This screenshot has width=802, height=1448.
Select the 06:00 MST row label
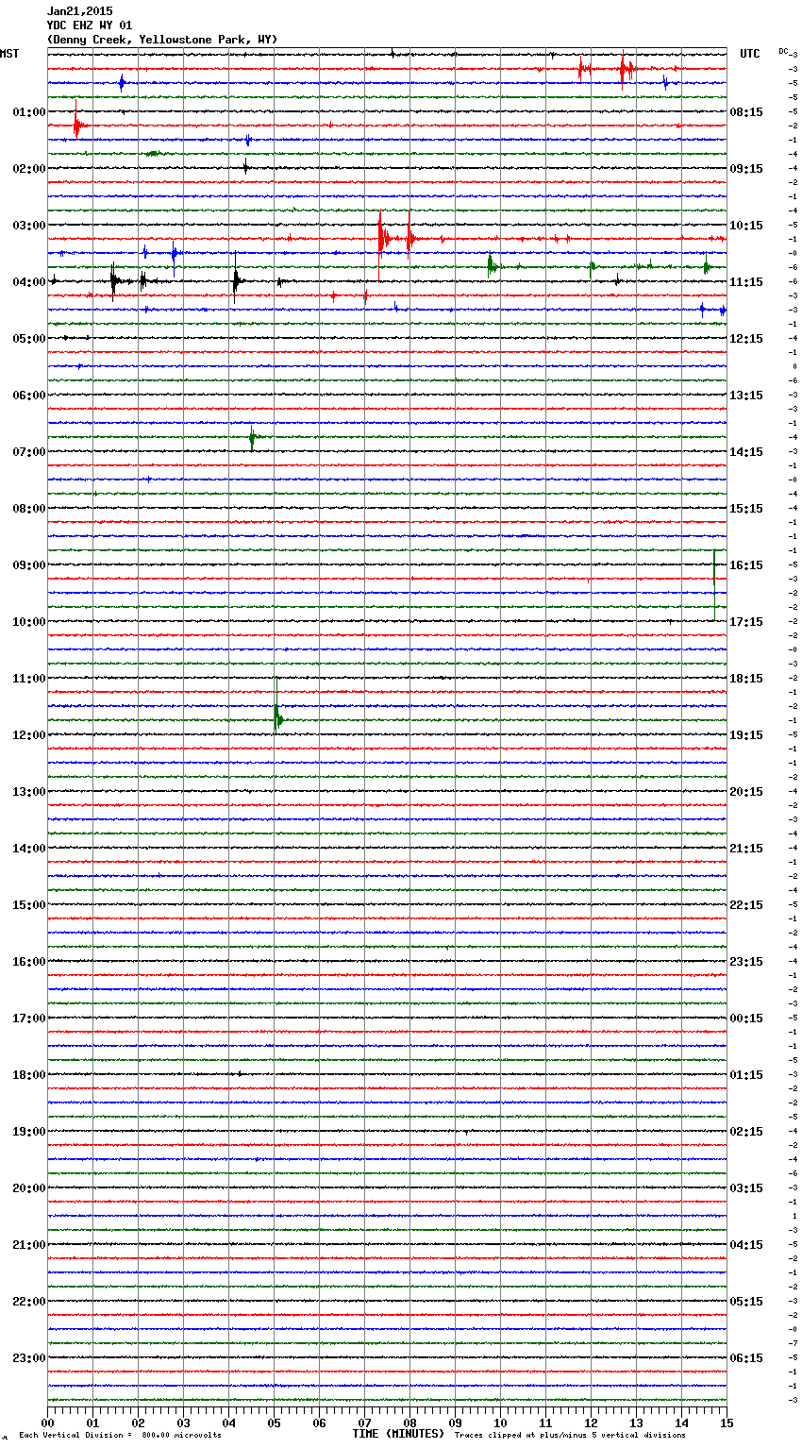click(28, 396)
